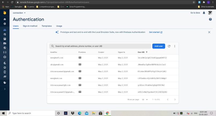This screenshot has width=216, height=116.
Task: Open Hosting globe sidebar icon
Action: coord(5,48)
